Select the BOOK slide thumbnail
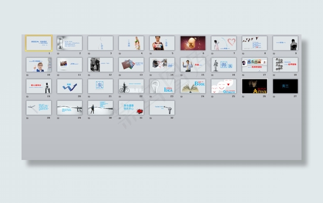The image size is (323, 203). pyautogui.click(x=193, y=86)
